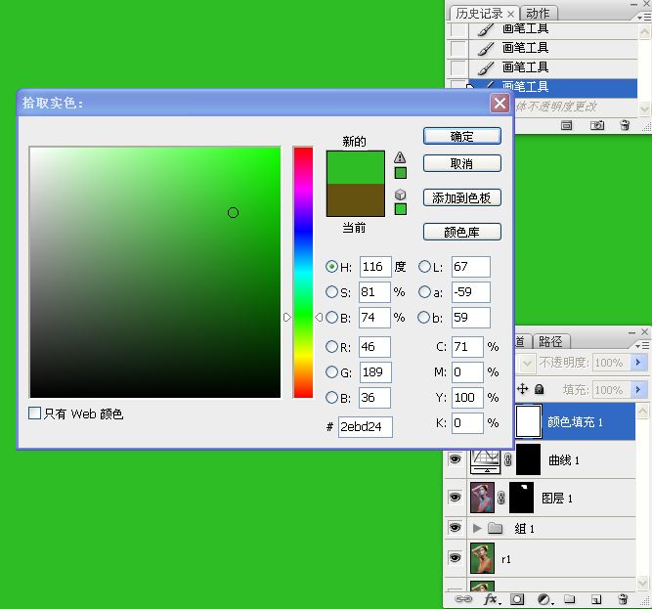
Task: Click the link layers icon at Layers bottom
Action: [x=463, y=599]
